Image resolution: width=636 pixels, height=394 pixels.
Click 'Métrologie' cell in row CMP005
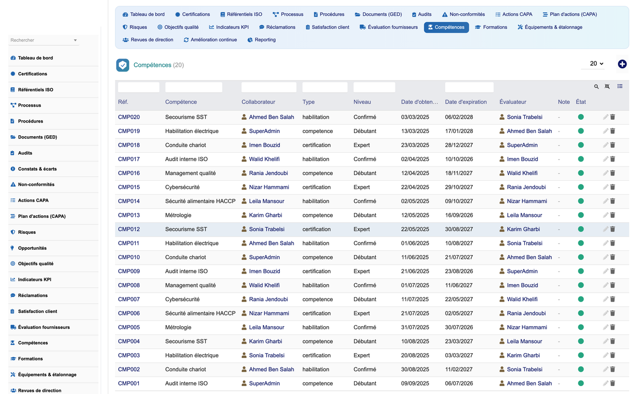click(x=179, y=327)
